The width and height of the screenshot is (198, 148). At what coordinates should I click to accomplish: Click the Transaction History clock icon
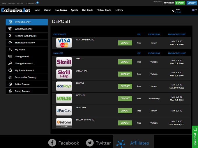click(x=10, y=43)
